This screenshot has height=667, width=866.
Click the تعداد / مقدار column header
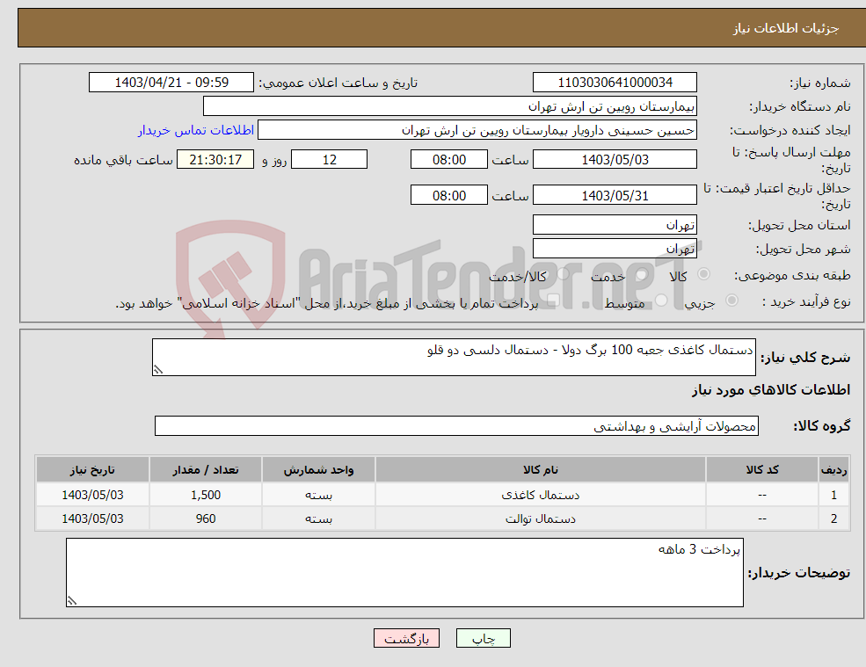pos(206,469)
